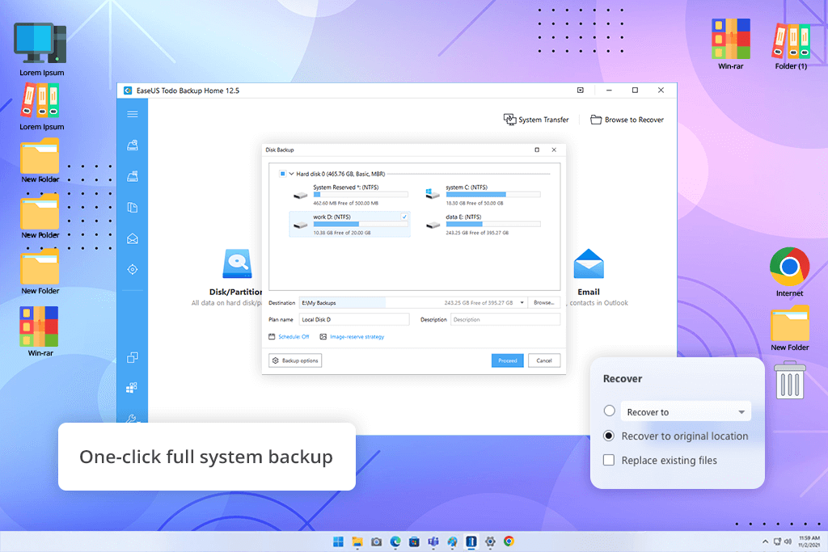The width and height of the screenshot is (828, 552).
Task: Open the System Clone sidebar icon
Action: (x=132, y=388)
